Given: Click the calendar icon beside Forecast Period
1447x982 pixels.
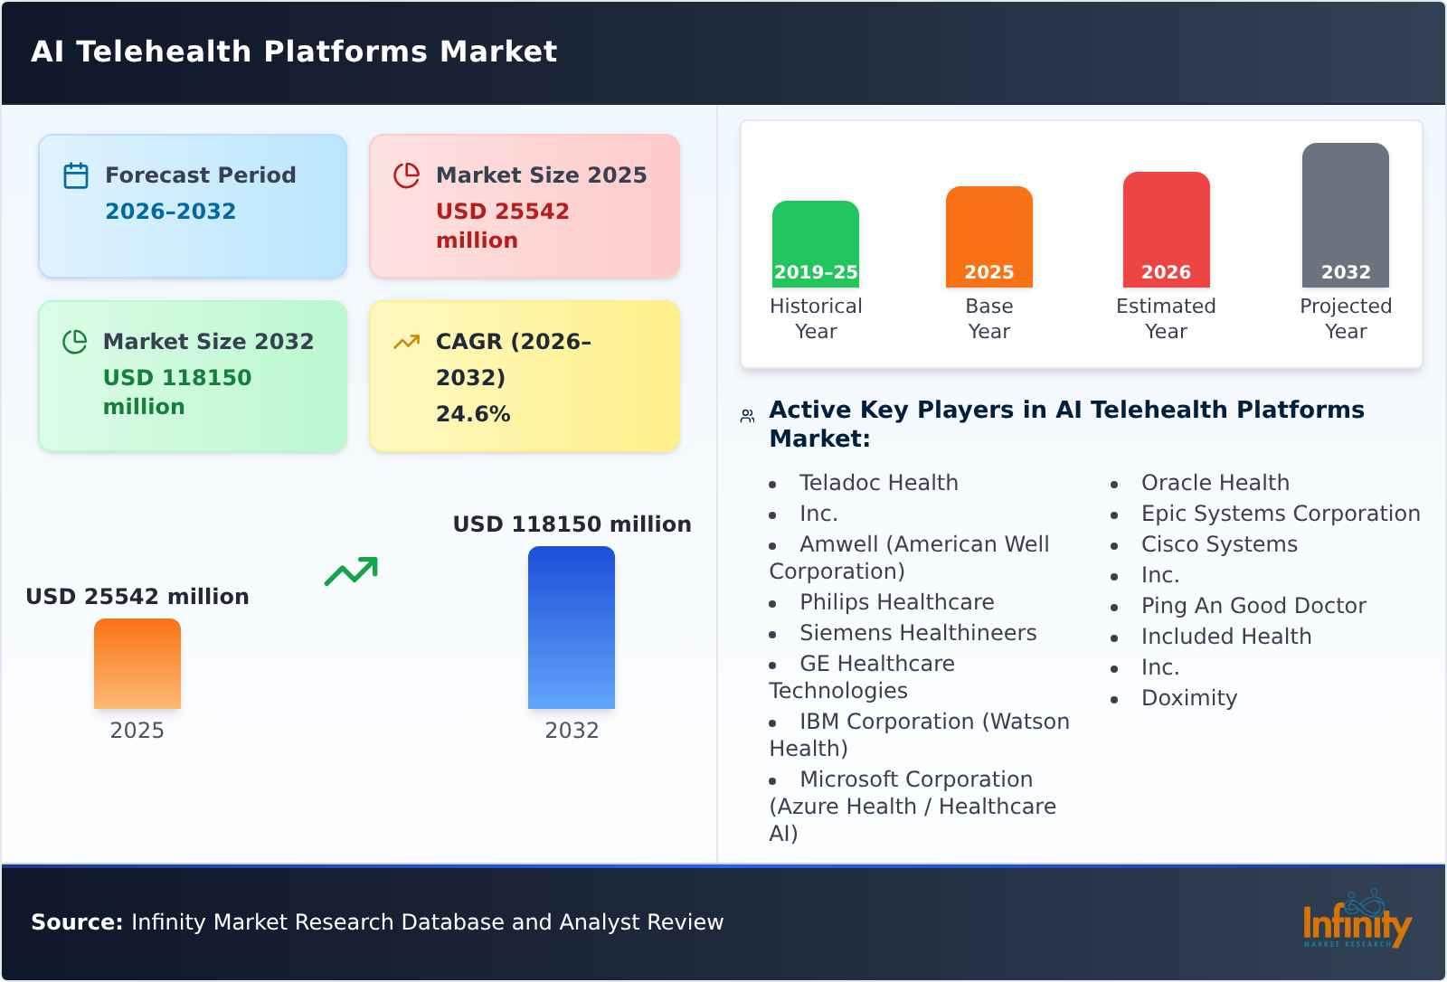Looking at the screenshot, I should pos(76,175).
